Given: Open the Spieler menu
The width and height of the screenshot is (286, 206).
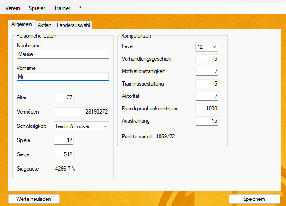Looking at the screenshot, I should coord(37,8).
